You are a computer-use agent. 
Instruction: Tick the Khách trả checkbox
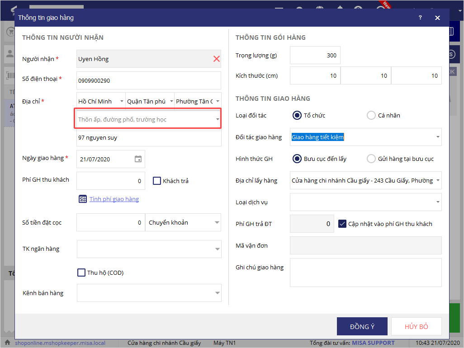click(x=157, y=181)
